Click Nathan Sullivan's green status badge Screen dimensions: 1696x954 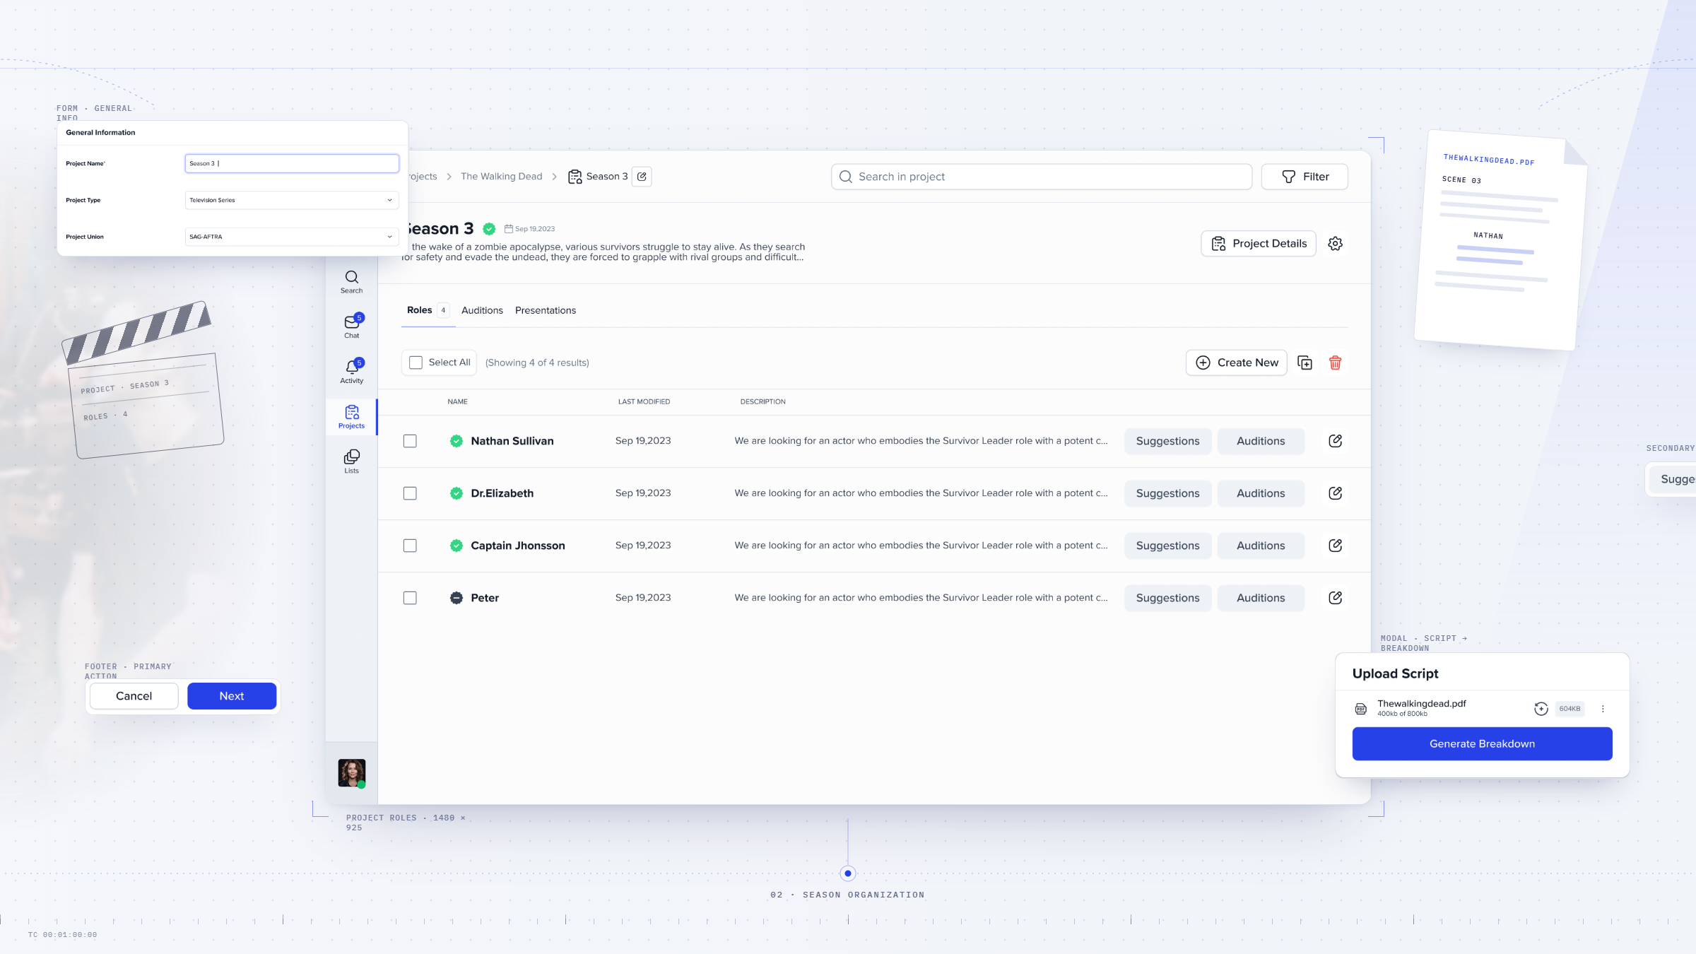click(x=457, y=441)
